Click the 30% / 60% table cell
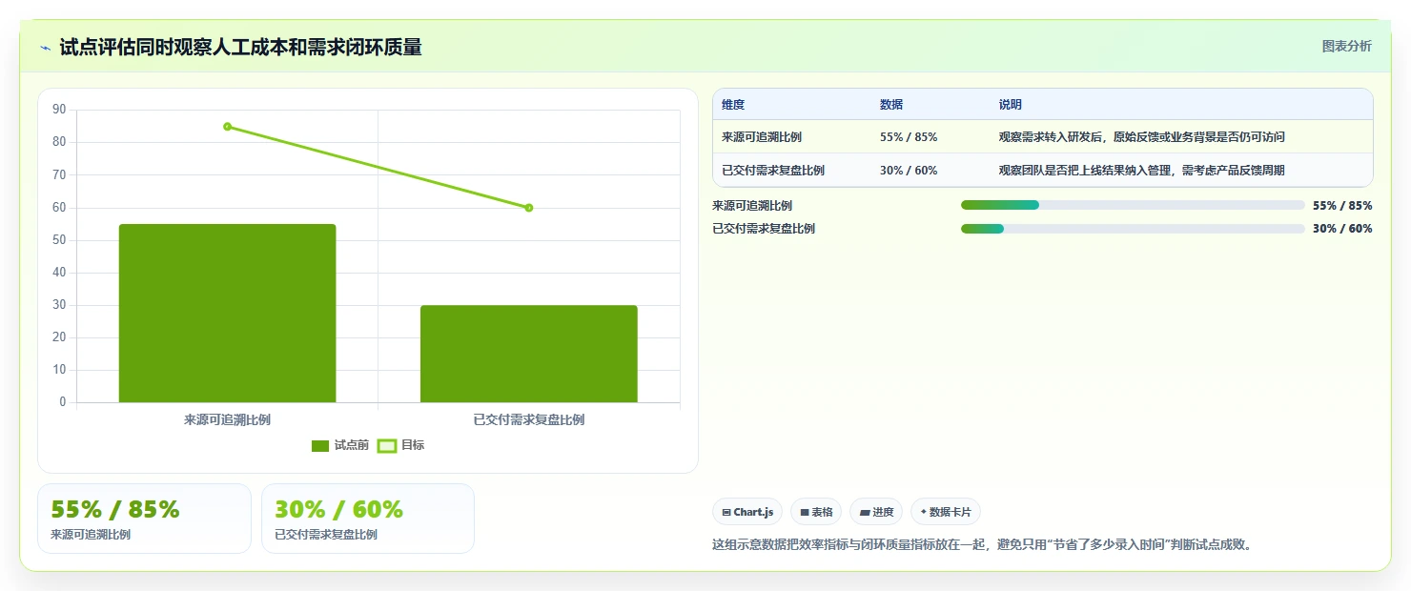The height and width of the screenshot is (591, 1411). [909, 171]
